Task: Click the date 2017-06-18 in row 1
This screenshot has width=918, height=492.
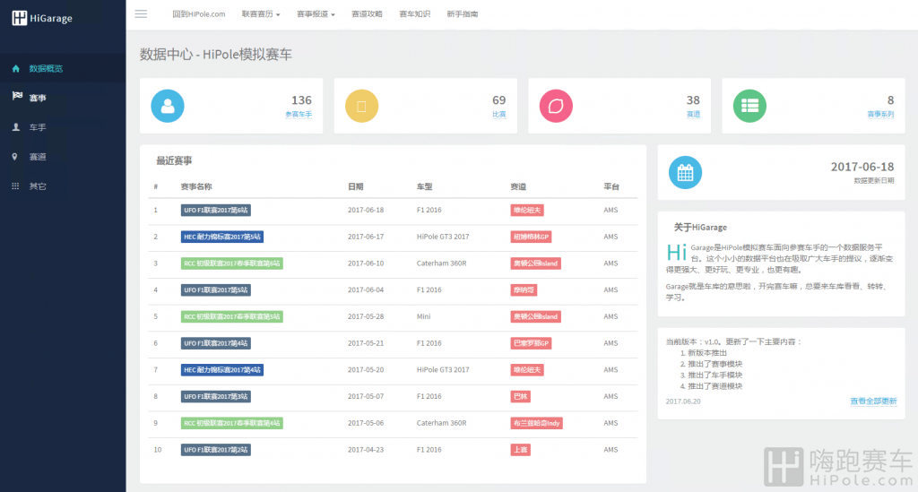Action: [x=366, y=210]
